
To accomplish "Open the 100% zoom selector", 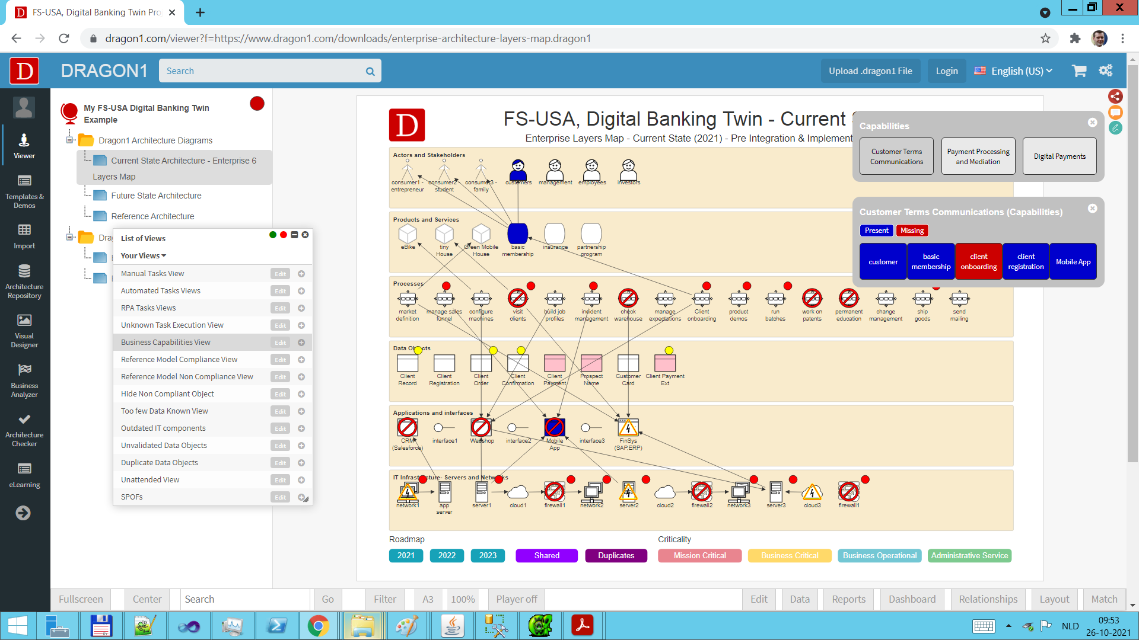I will (463, 599).
